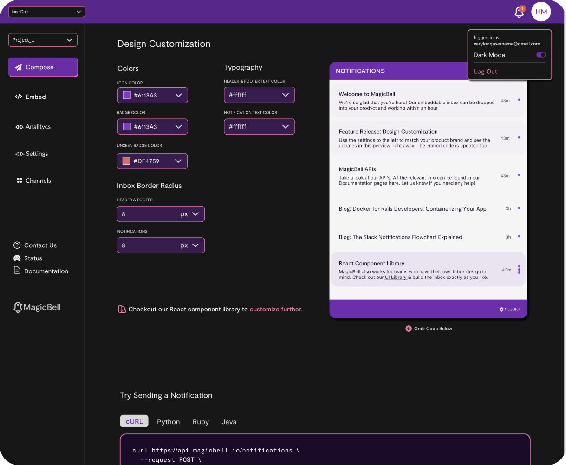Click the notification bell icon
Screen dimensions: 566x465
[x=519, y=13]
